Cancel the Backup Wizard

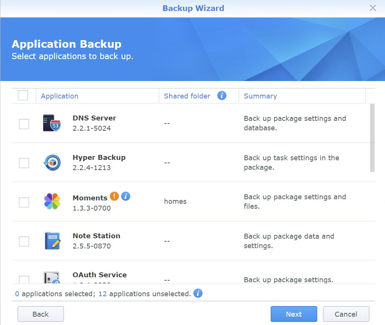pyautogui.click(x=346, y=314)
